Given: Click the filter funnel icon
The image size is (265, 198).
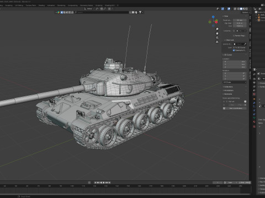Looking at the screenshot, I should pyautogui.click(x=140, y=12).
